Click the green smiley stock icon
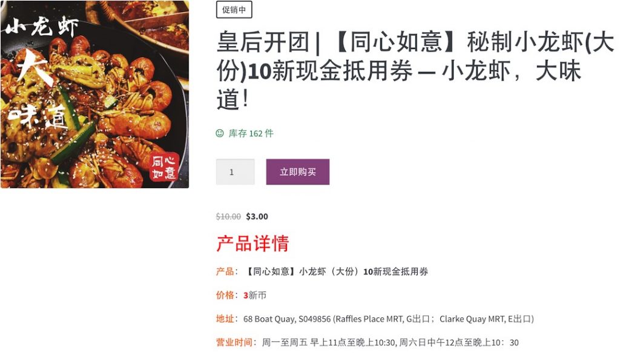 point(220,133)
